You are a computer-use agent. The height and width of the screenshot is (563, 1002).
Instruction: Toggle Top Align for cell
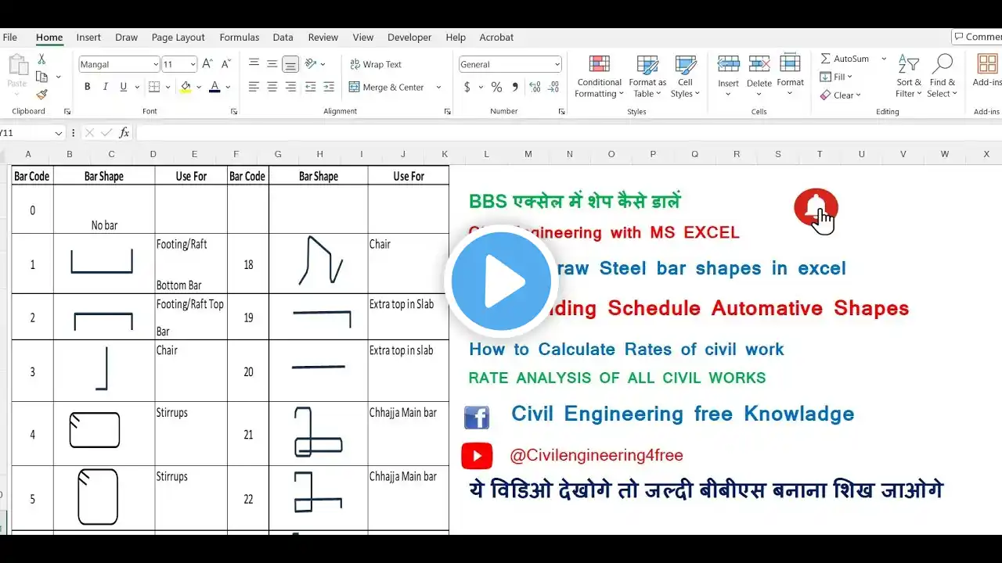[254, 64]
